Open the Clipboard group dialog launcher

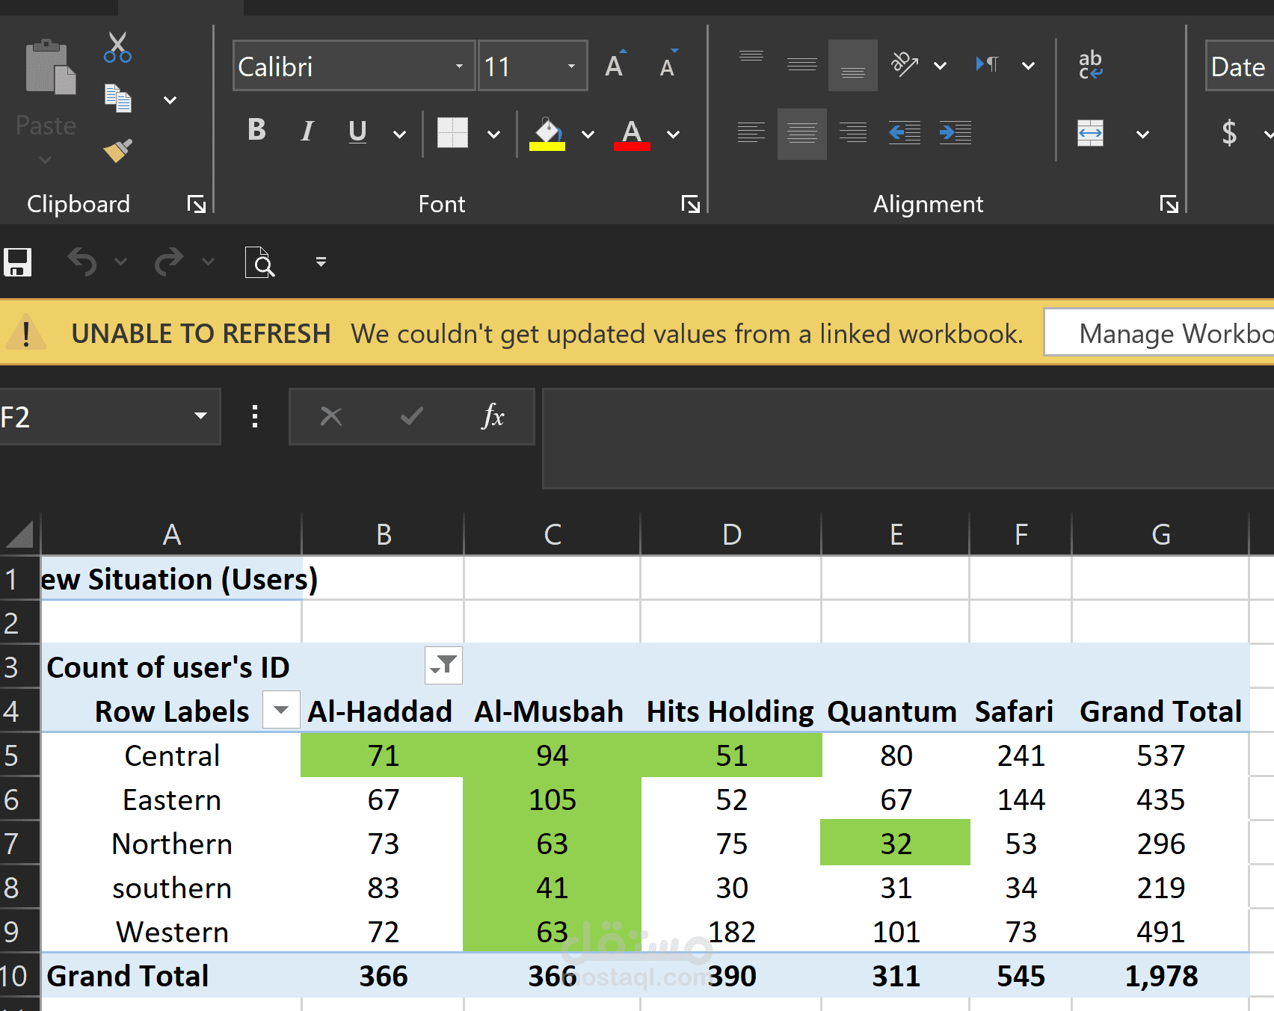[x=196, y=204]
